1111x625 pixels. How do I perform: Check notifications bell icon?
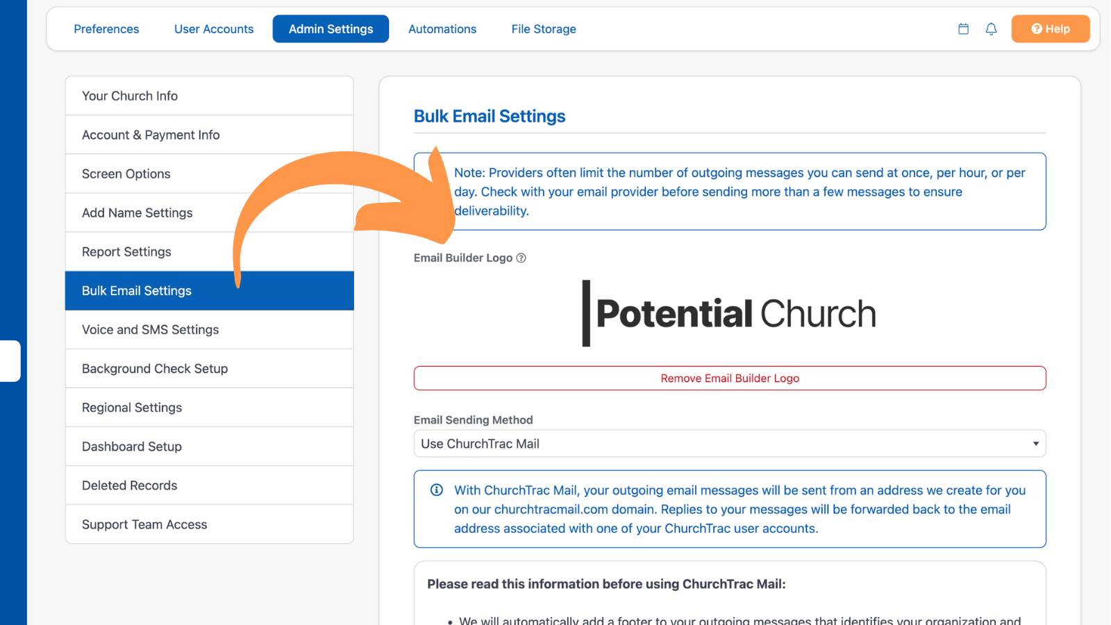[x=992, y=29]
